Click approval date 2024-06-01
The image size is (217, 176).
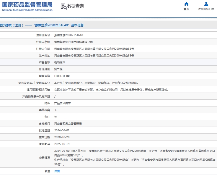coord(62,130)
